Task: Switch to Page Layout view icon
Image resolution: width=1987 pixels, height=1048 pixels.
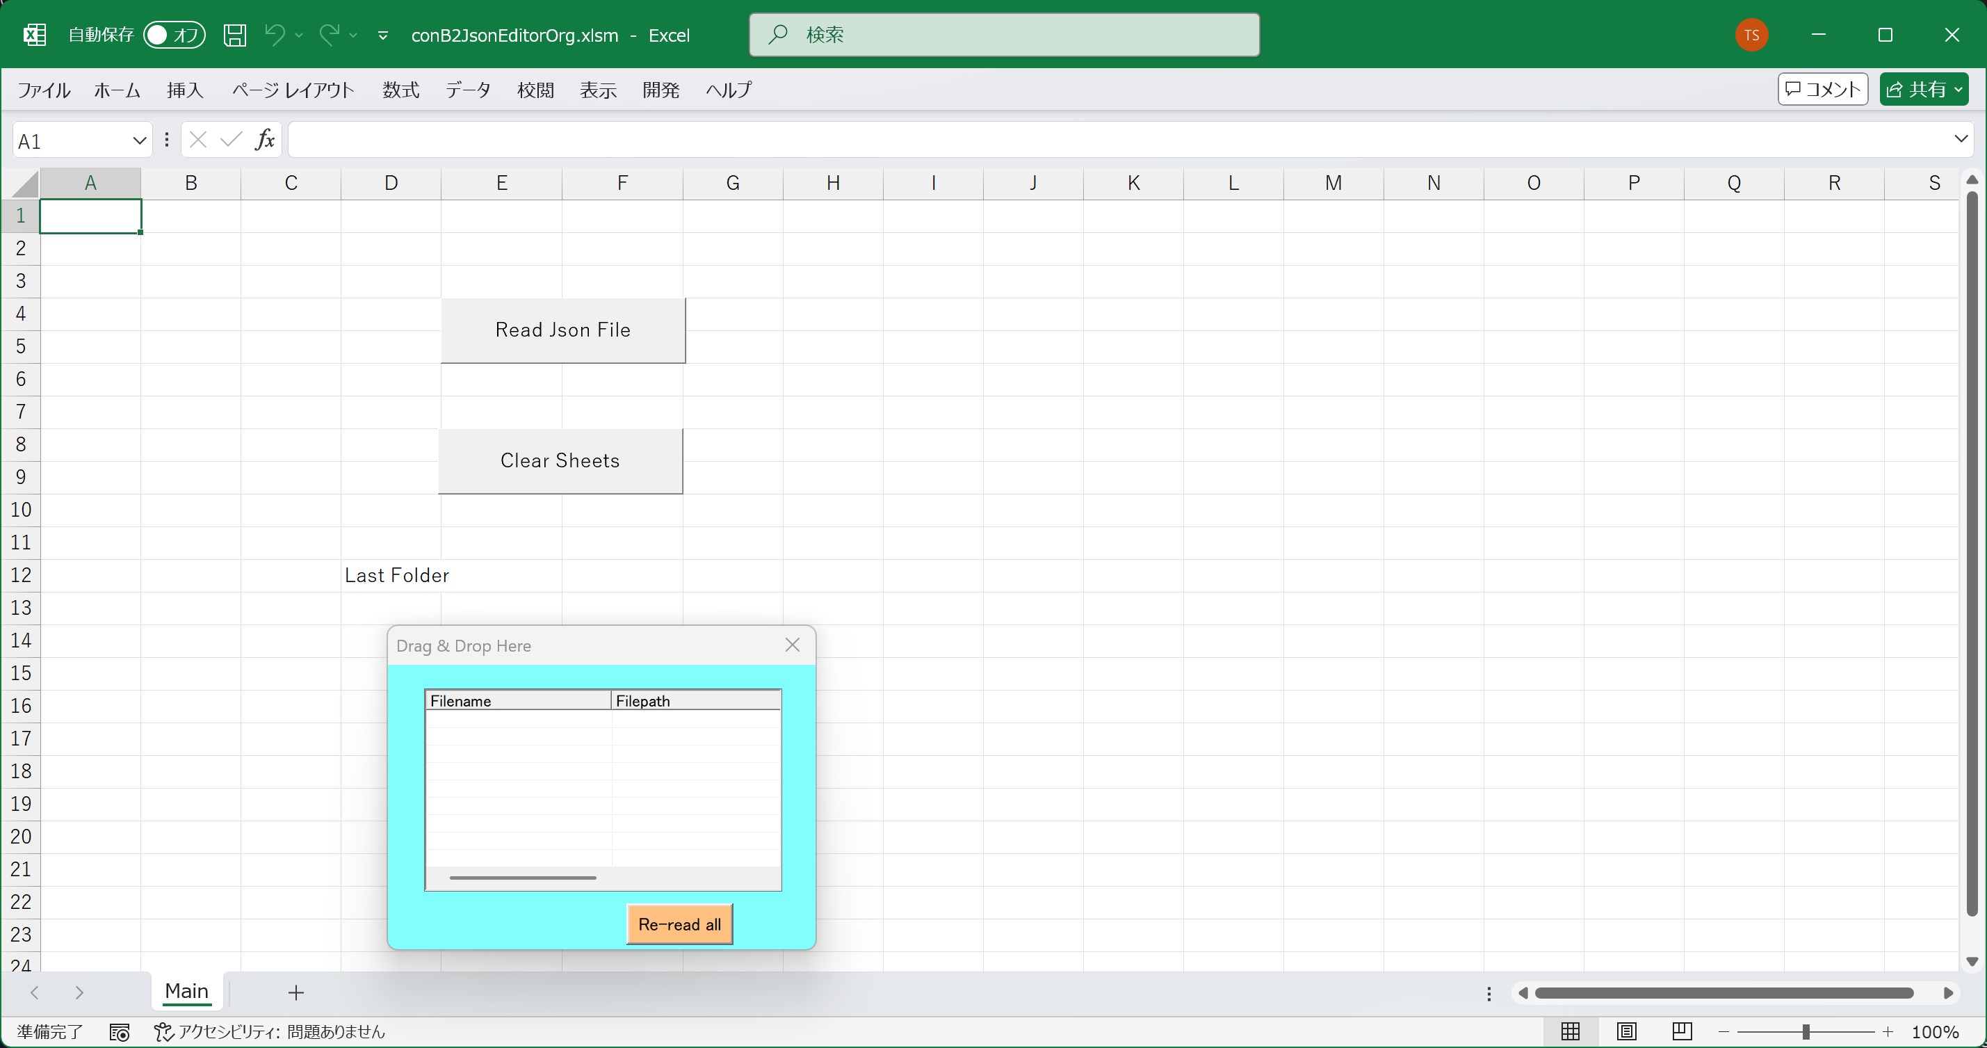Action: click(1626, 1031)
